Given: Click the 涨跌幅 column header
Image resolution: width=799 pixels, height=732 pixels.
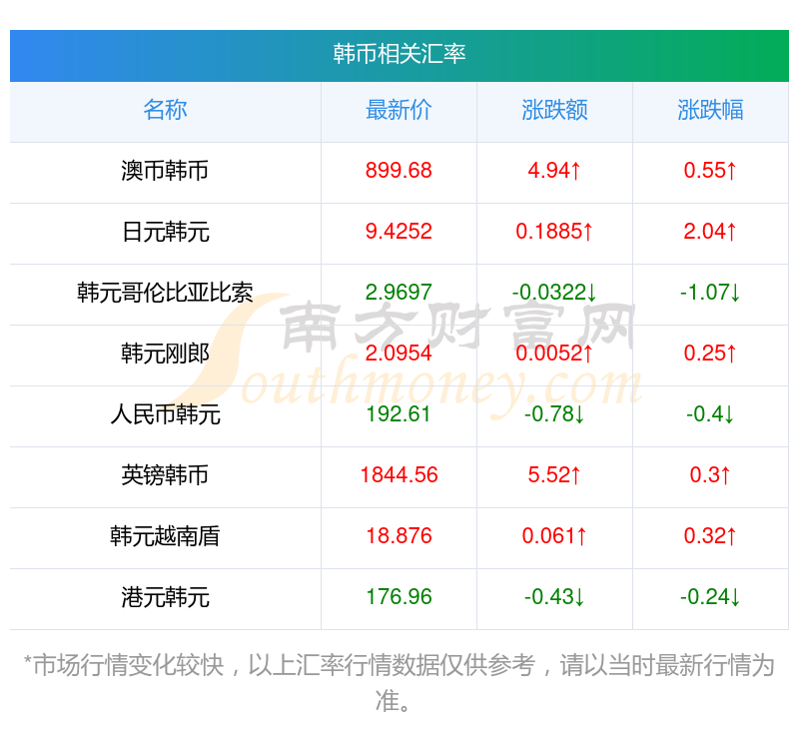Looking at the screenshot, I should click(x=710, y=110).
